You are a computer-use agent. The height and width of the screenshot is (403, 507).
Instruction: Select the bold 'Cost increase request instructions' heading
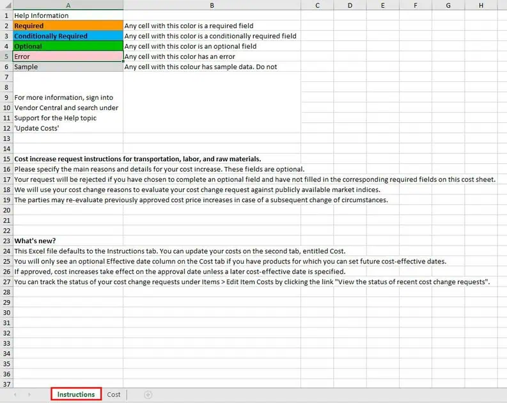click(137, 159)
